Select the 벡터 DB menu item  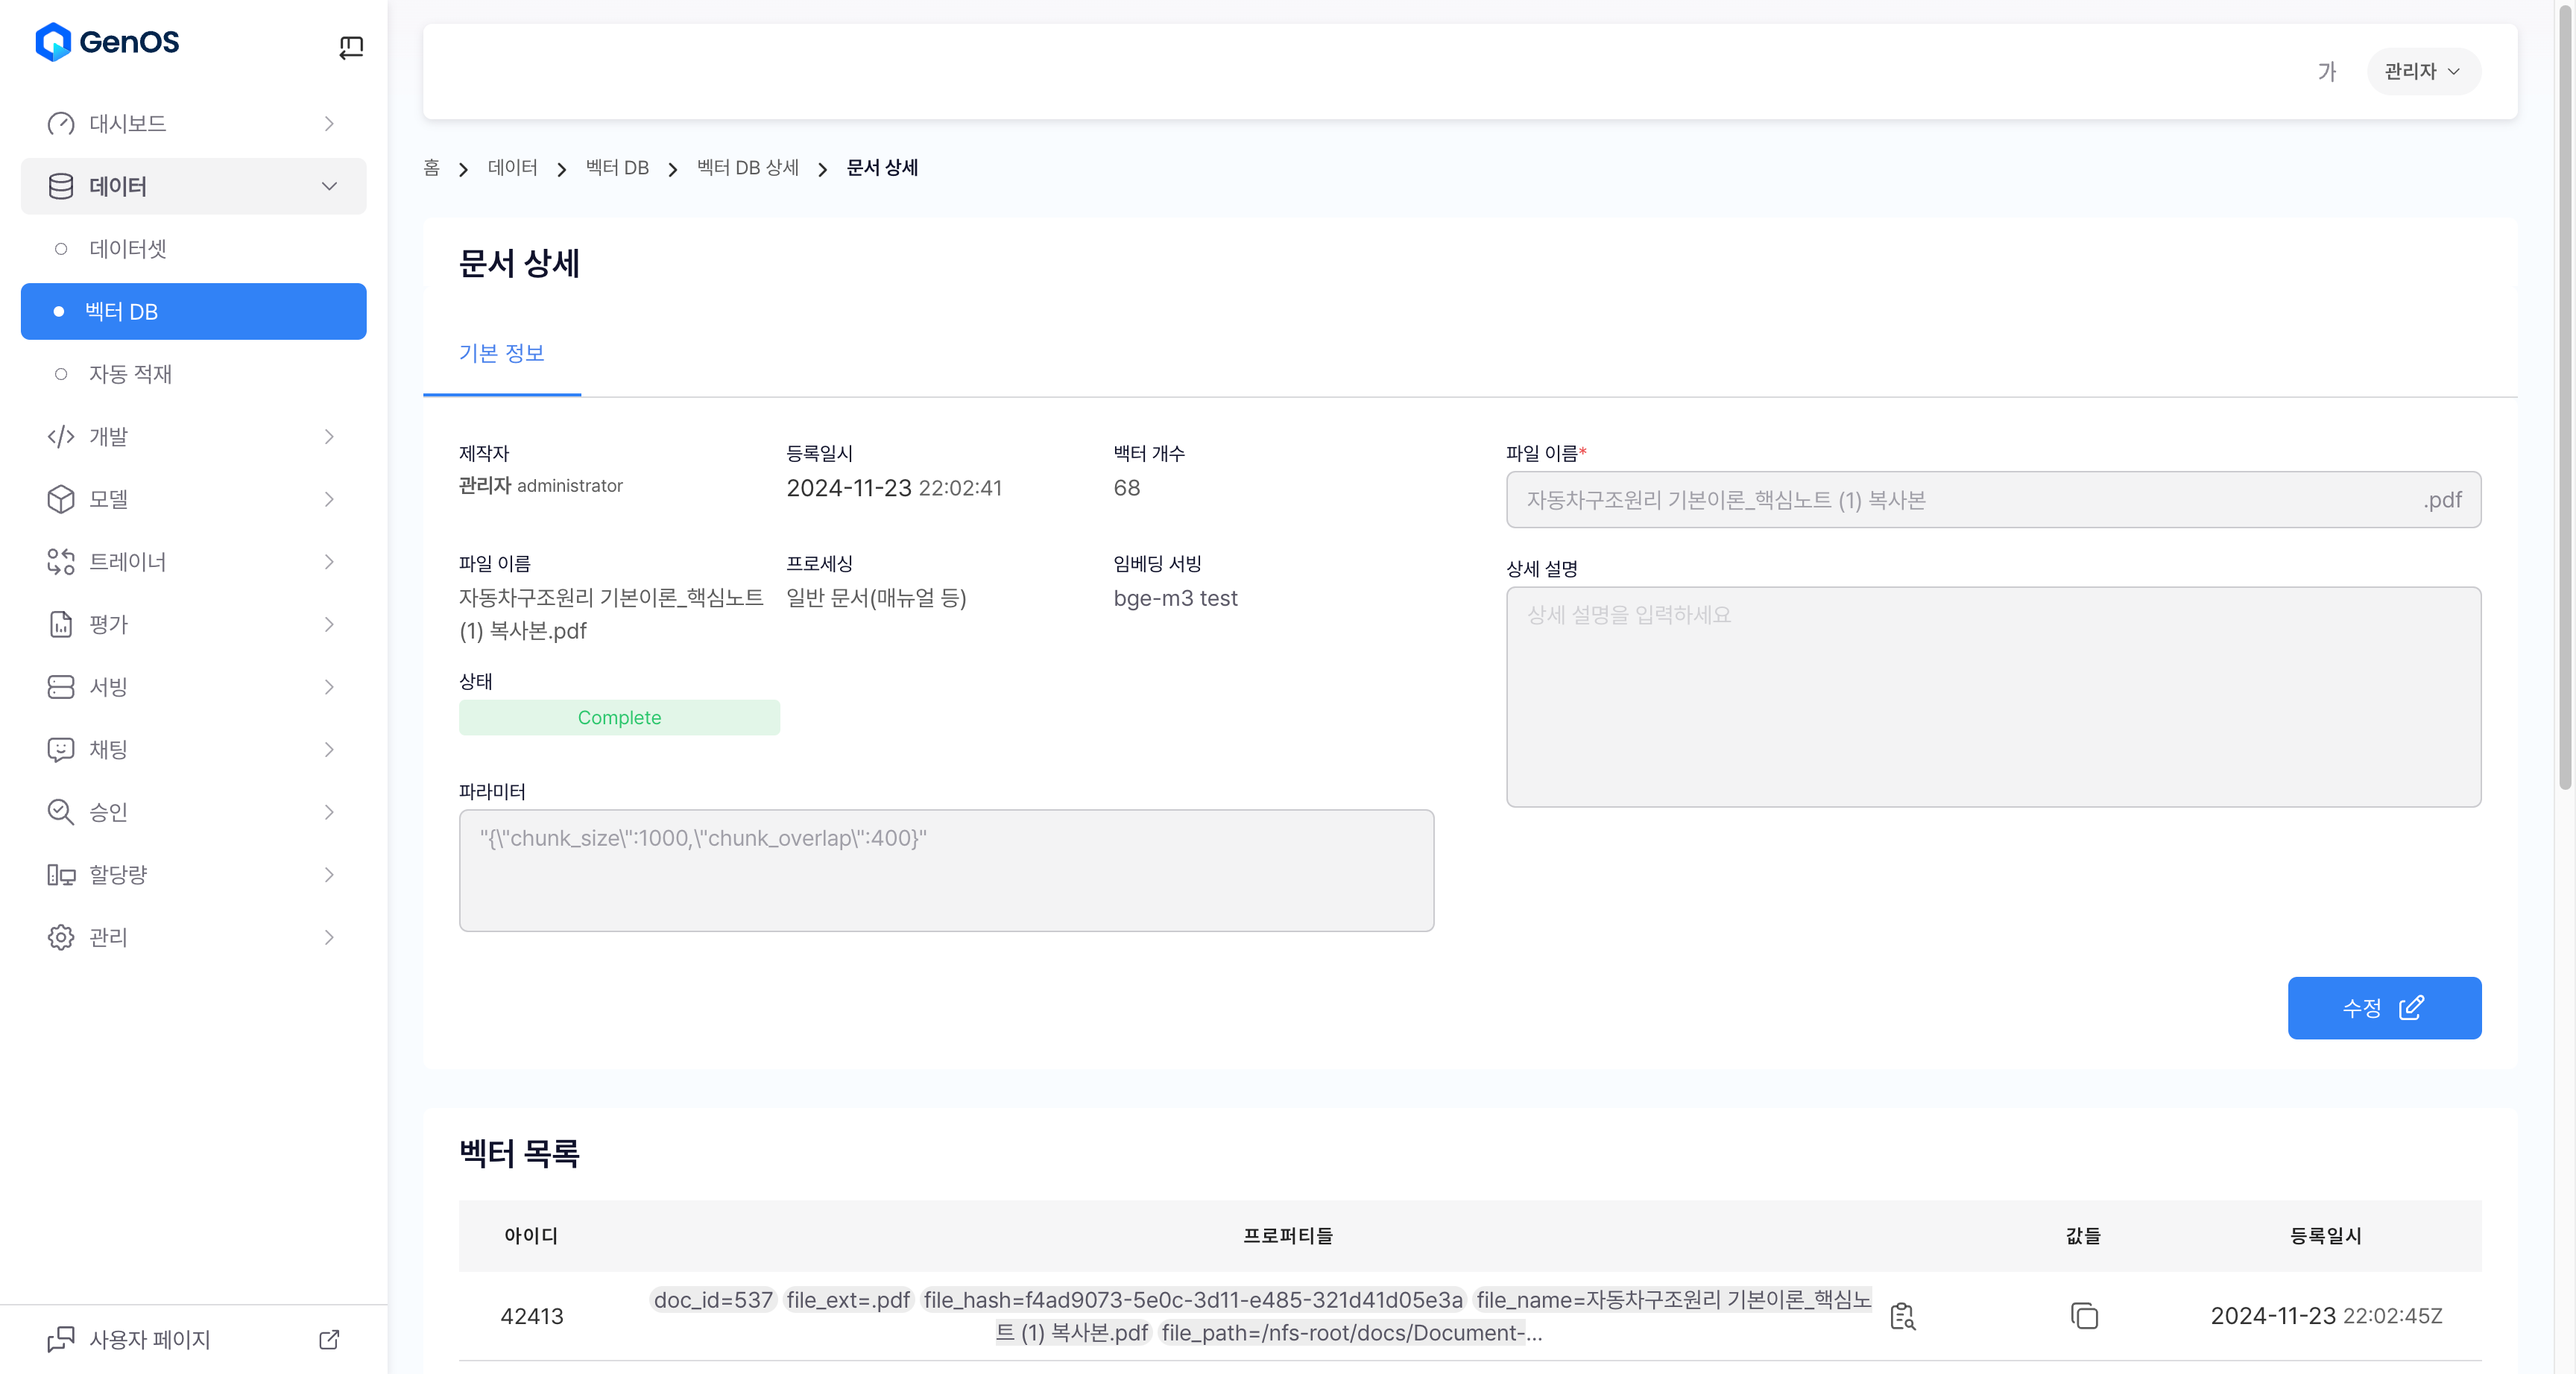click(193, 312)
